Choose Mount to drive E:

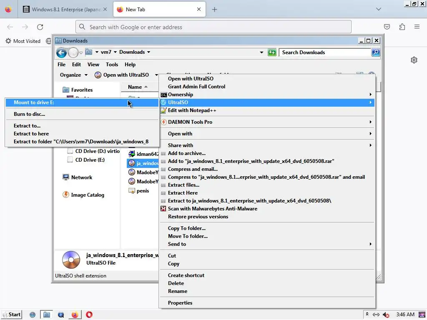[x=82, y=102]
